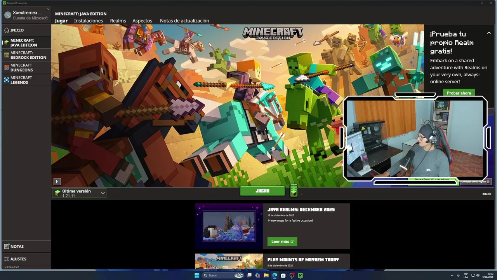Image resolution: width=497 pixels, height=280 pixels.
Task: Click the taskbar Buscar search box
Action: pos(224,275)
